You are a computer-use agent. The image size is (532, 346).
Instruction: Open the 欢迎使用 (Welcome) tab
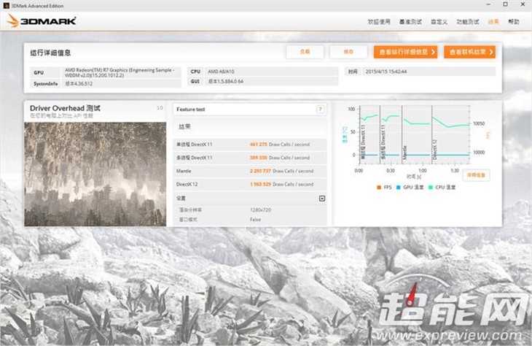[x=379, y=22]
